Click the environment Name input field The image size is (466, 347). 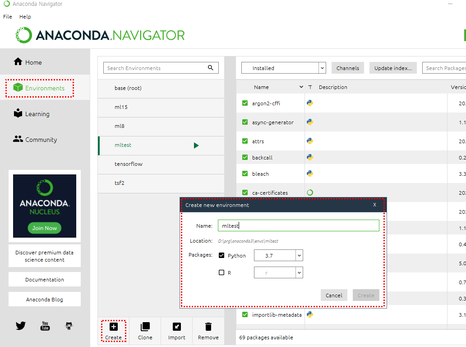coord(298,225)
